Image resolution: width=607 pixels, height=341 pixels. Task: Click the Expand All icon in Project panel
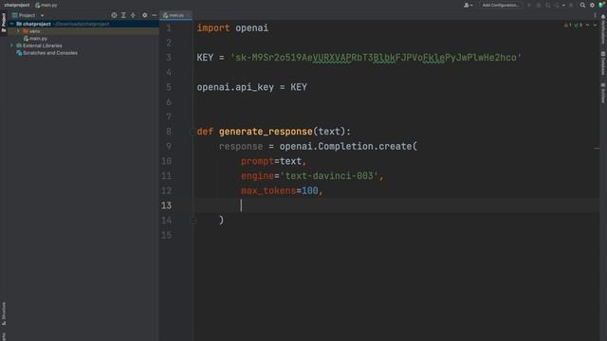(123, 15)
